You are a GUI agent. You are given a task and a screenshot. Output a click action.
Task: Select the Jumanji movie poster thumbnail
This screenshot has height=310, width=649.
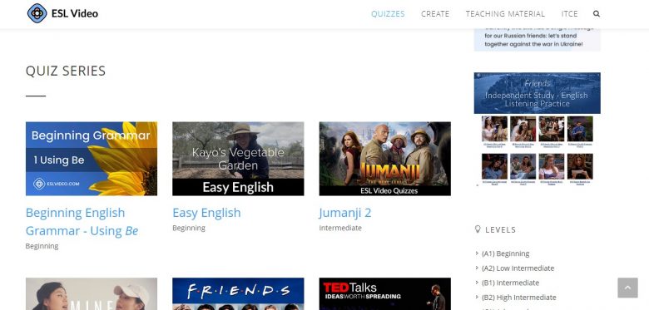385,158
